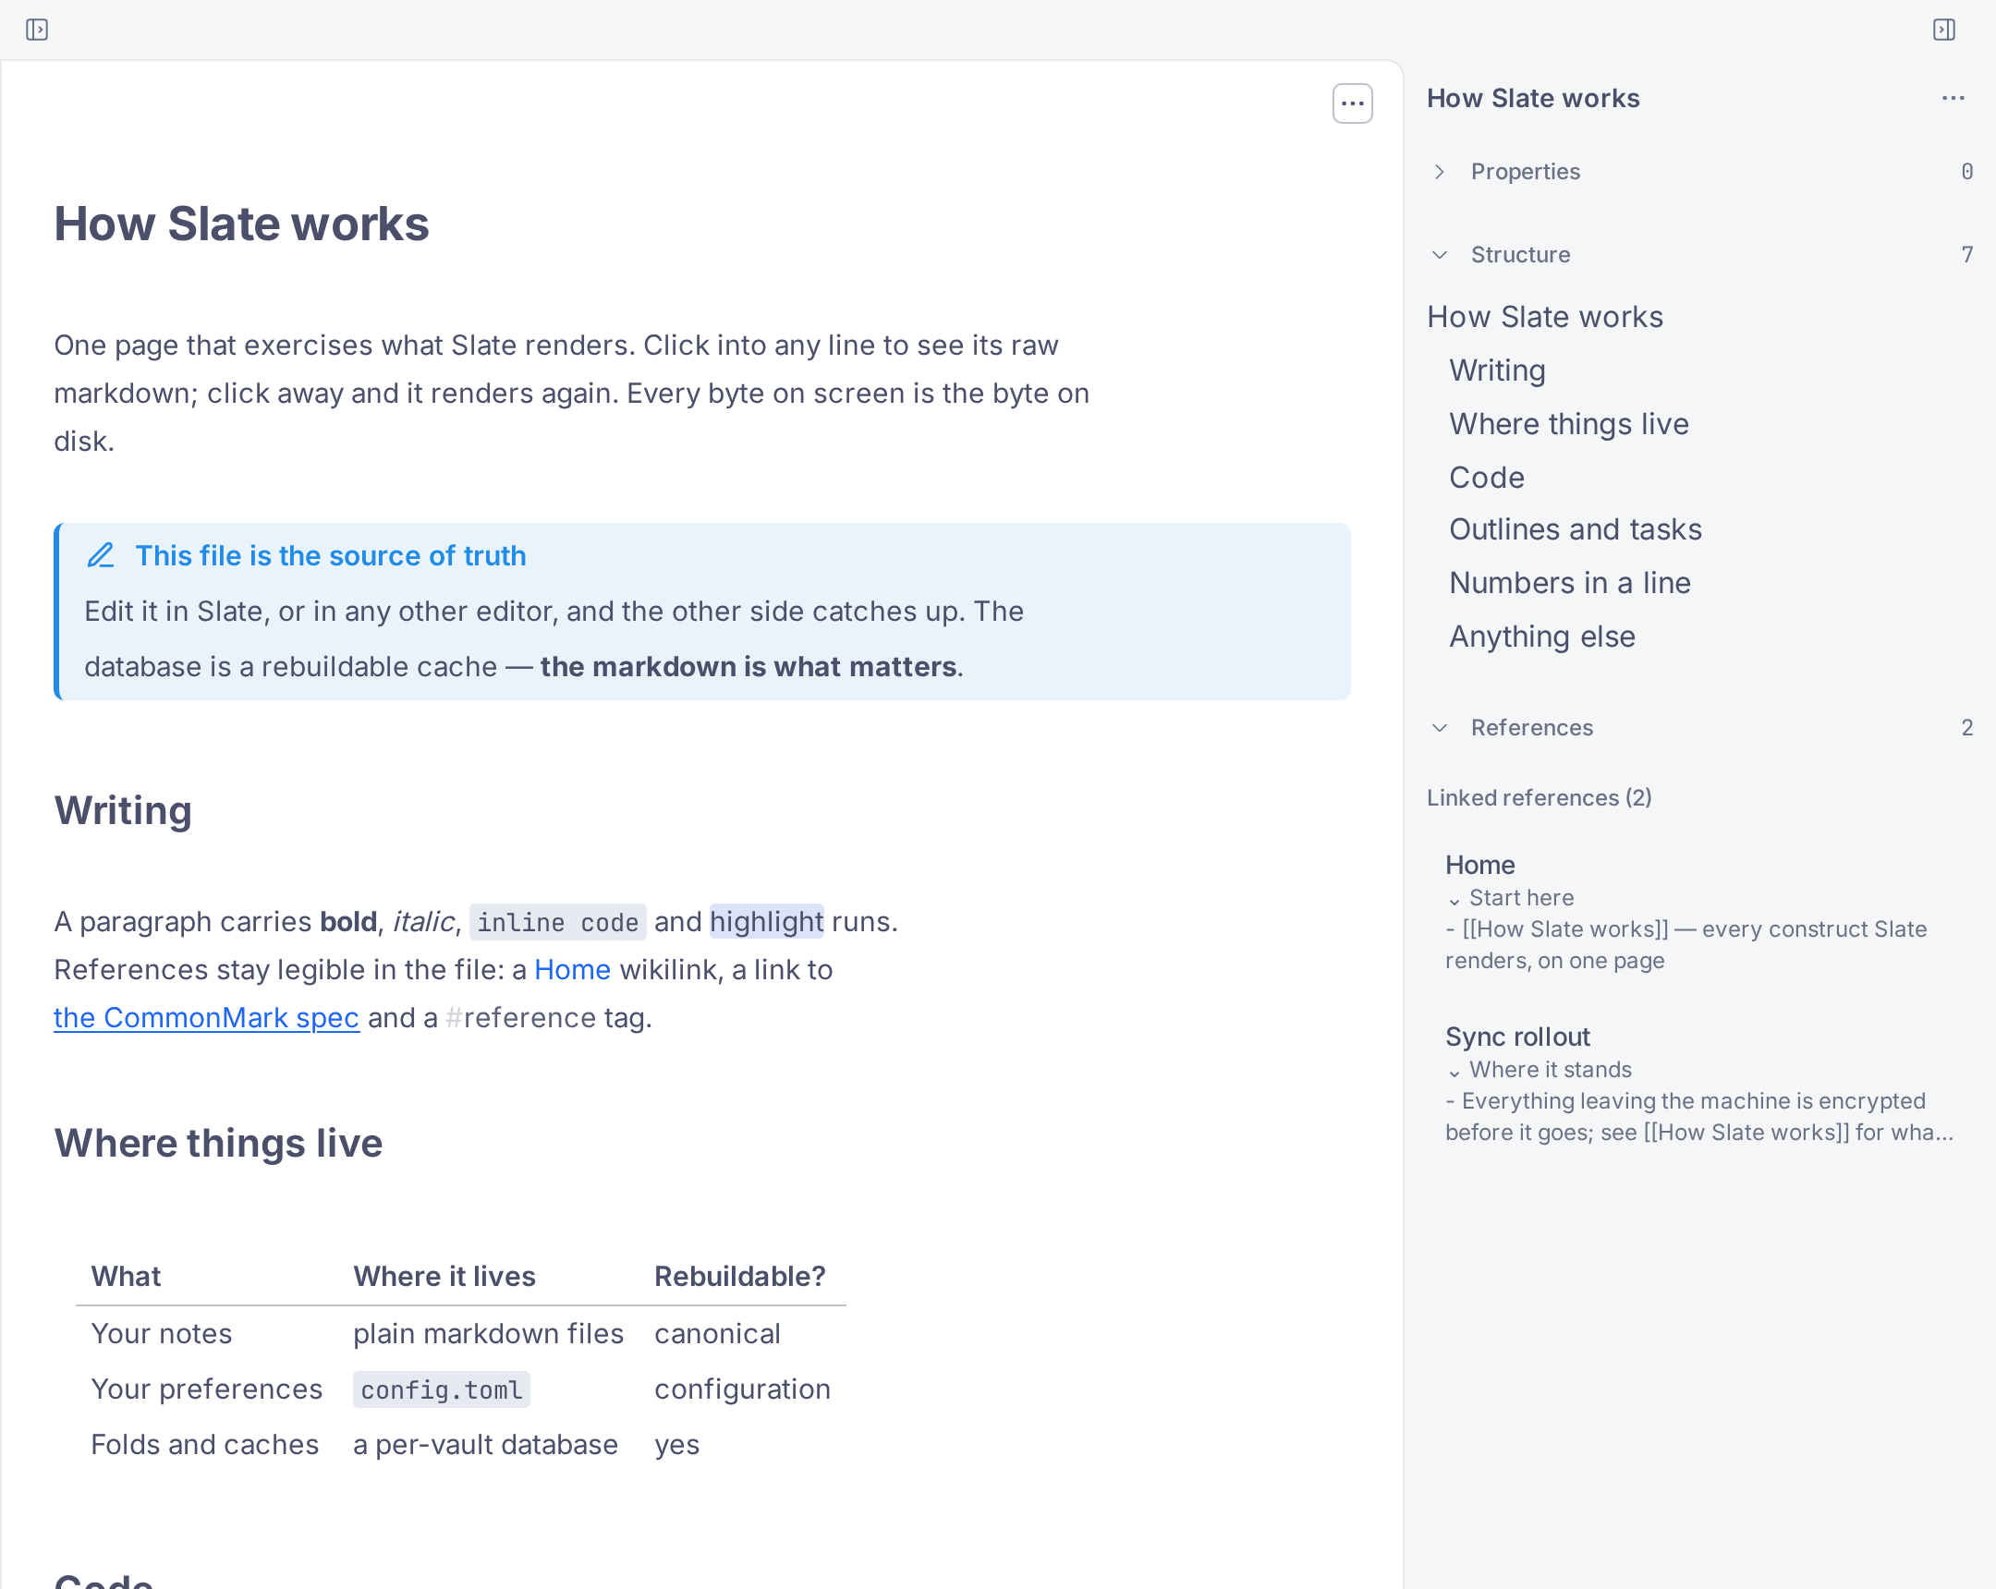This screenshot has width=1996, height=1589.
Task: Click the 'Folds and caches' cell
Action: click(x=204, y=1445)
